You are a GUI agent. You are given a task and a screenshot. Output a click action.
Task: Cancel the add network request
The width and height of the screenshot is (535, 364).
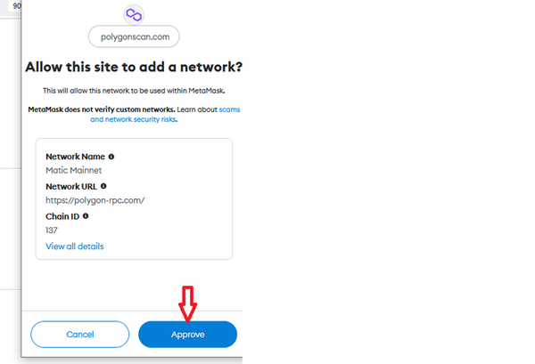point(80,335)
